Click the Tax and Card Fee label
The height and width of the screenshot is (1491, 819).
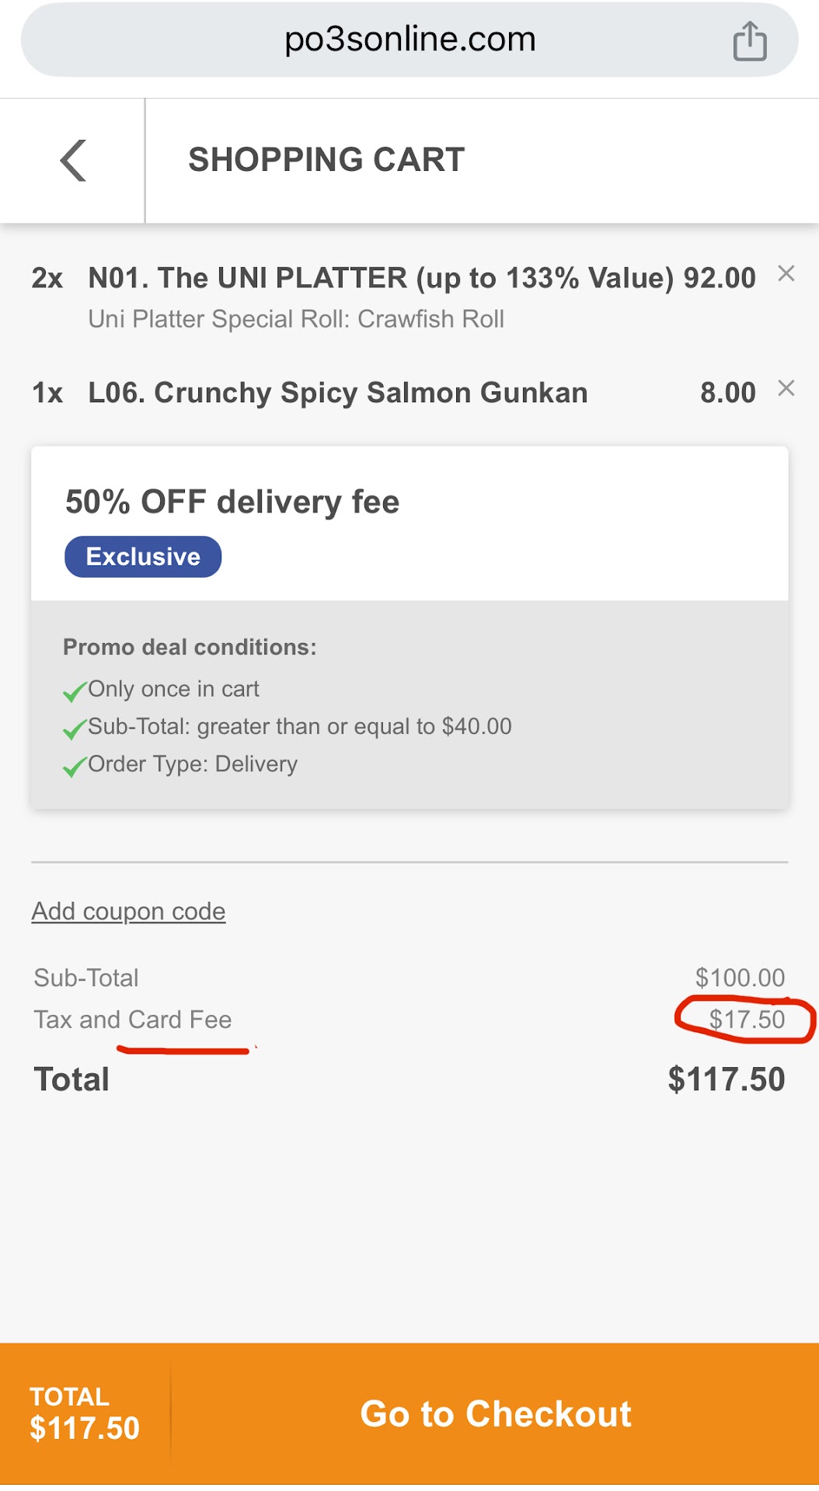tap(133, 1020)
